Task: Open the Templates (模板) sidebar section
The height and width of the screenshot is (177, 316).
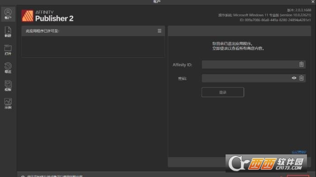Action: (8, 86)
